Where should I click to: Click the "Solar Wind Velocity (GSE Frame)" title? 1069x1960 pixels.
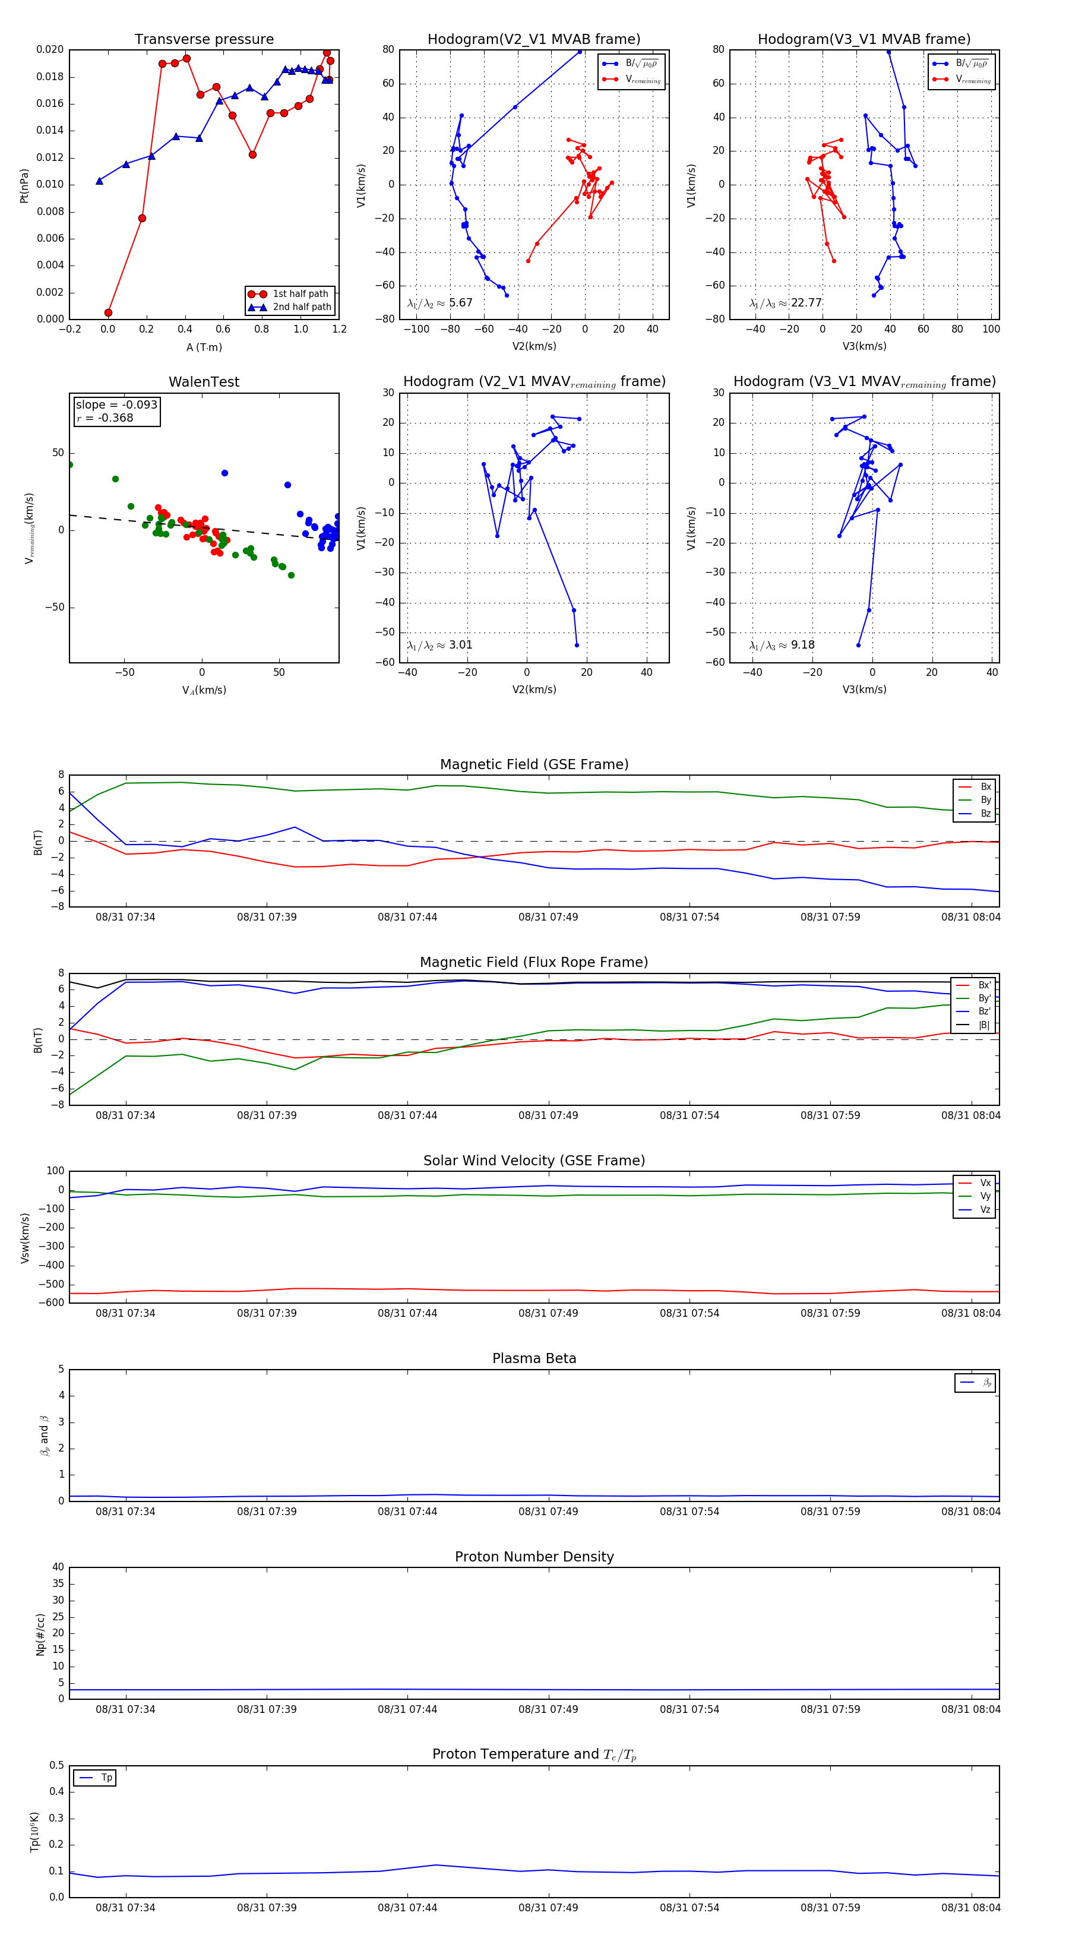pos(534,1161)
